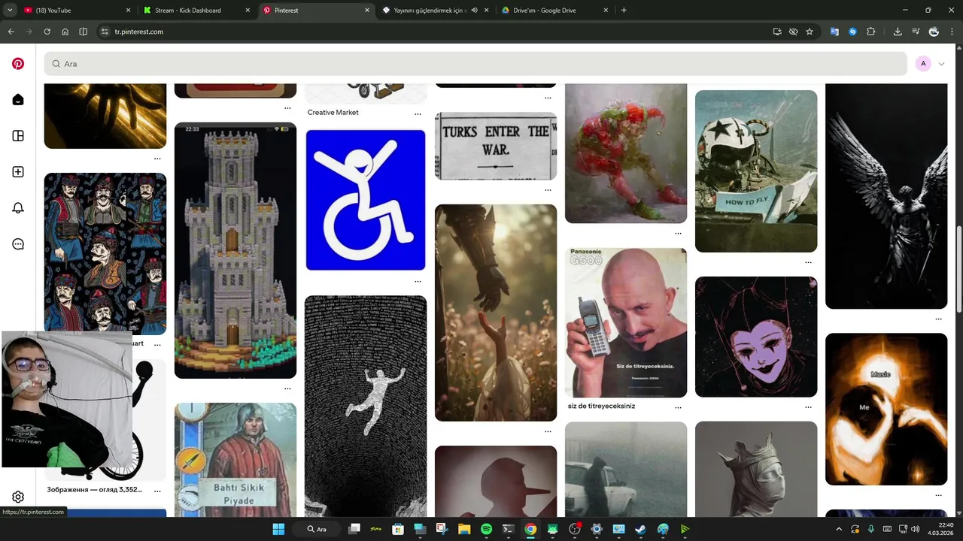This screenshot has height=541, width=963.
Task: Click the Pinterest search field Ara
Action: pyautogui.click(x=475, y=64)
